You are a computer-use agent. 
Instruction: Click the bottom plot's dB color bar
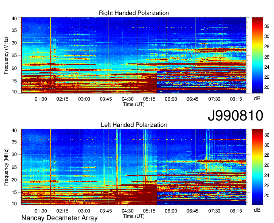[x=257, y=167]
